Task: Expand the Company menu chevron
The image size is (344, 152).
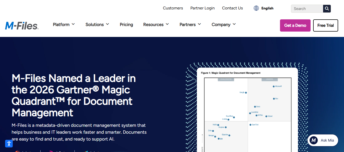Action: pos(234,24)
